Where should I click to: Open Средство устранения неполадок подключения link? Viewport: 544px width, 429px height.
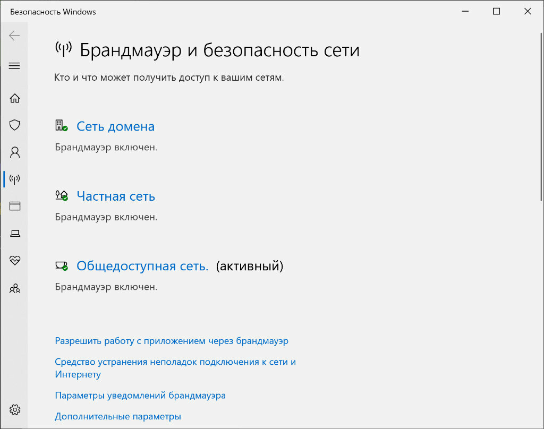coord(175,368)
